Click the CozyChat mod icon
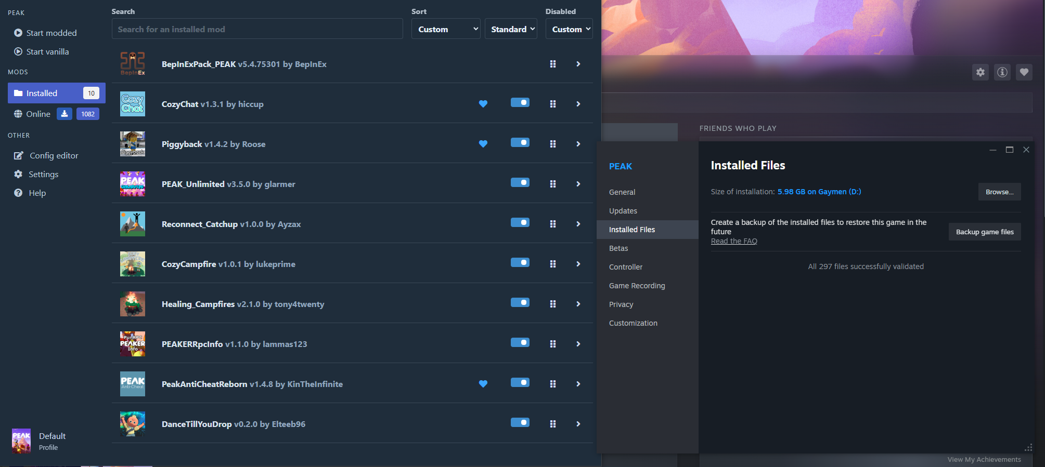This screenshot has width=1045, height=467. pyautogui.click(x=133, y=104)
